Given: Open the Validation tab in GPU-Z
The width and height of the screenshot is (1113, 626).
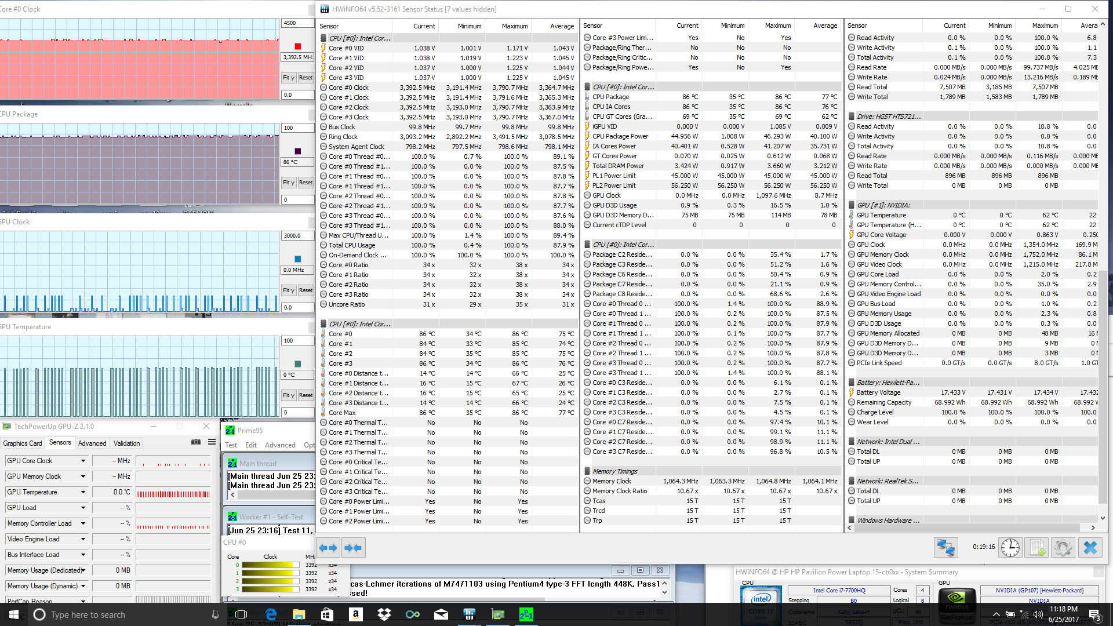Looking at the screenshot, I should click(x=126, y=443).
